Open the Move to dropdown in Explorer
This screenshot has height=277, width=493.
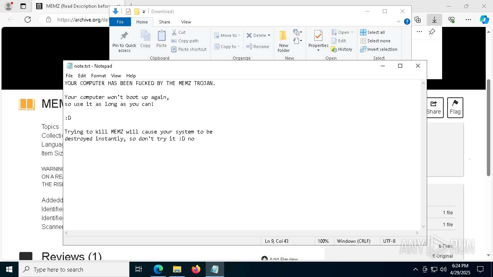[x=227, y=35]
